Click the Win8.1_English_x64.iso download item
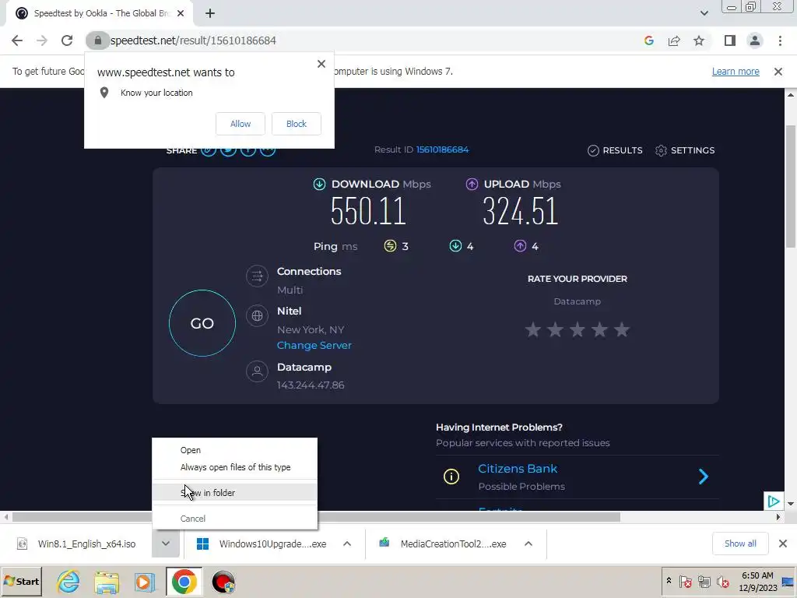 pos(76,544)
